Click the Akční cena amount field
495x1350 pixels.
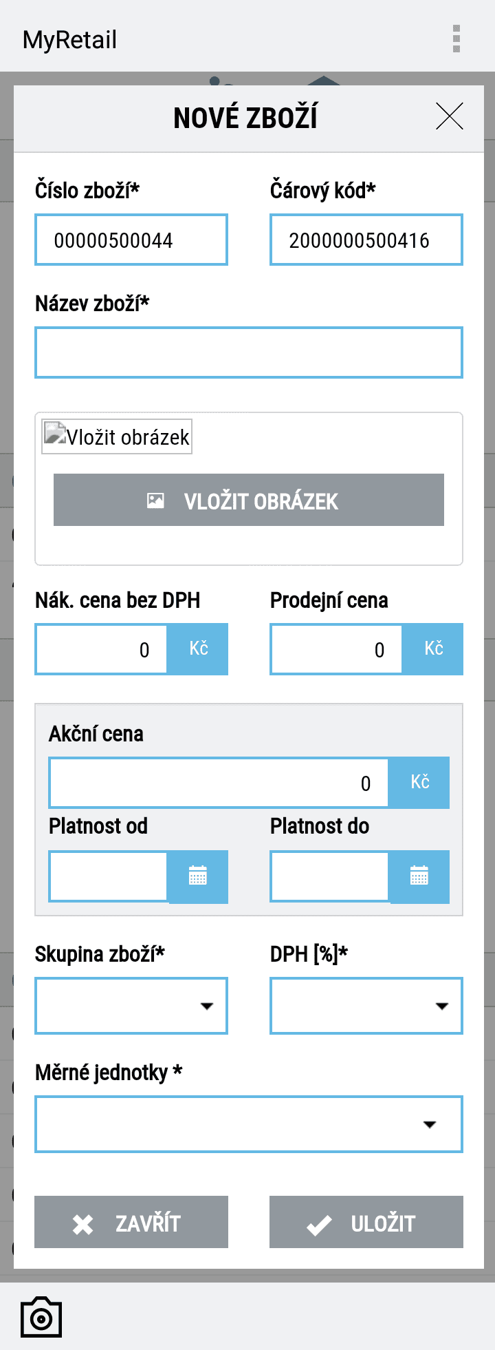point(219,783)
